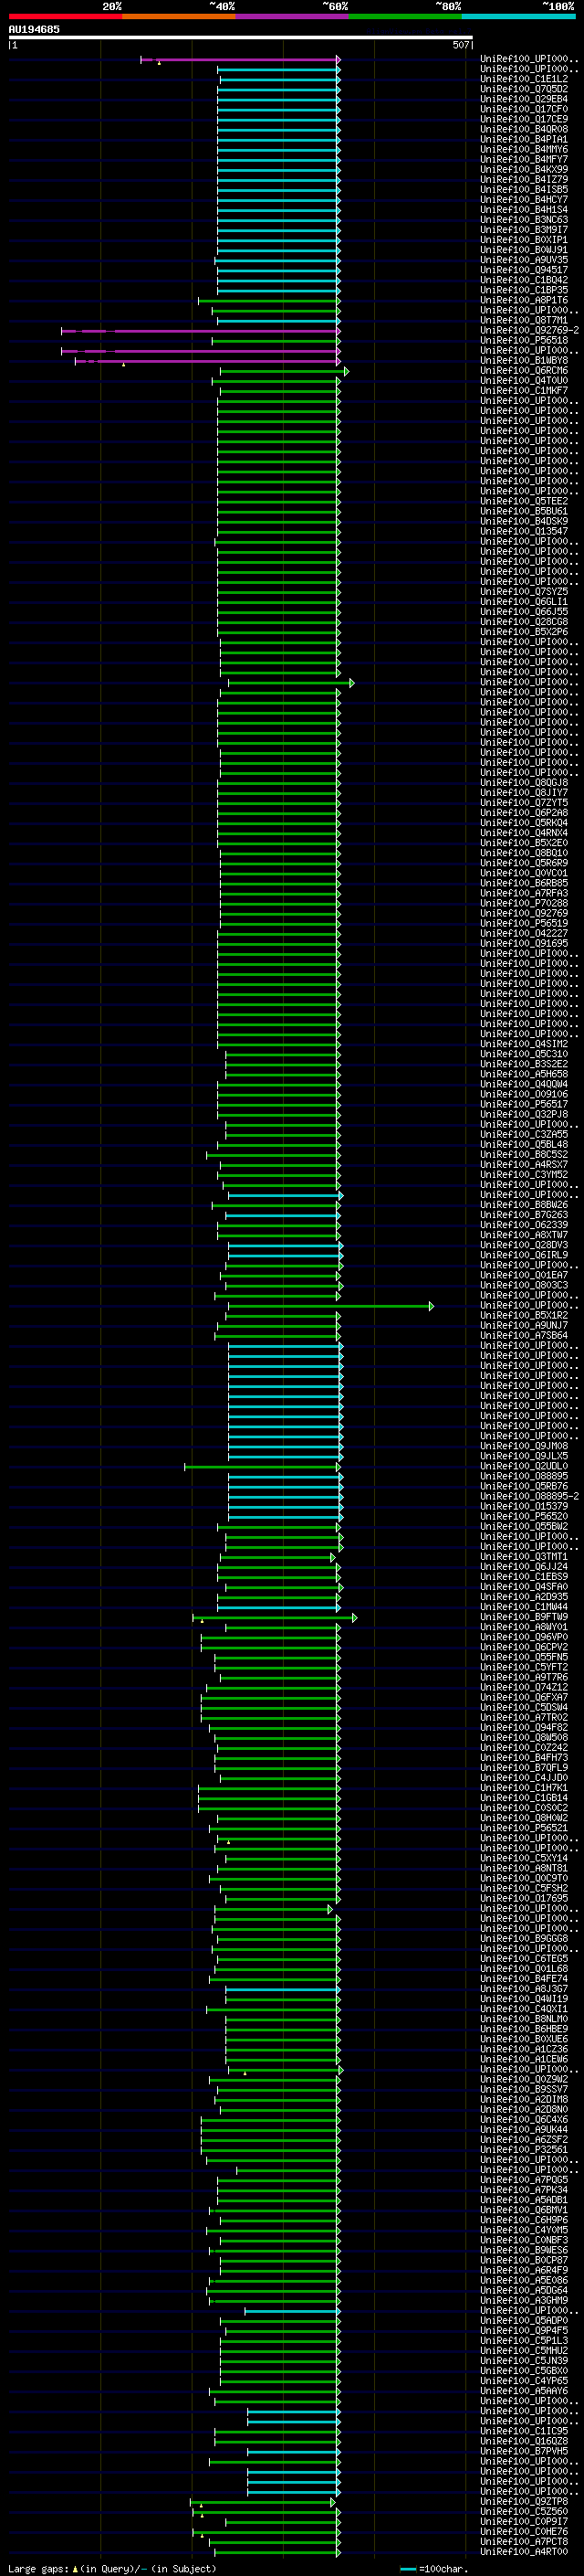This screenshot has width=584, height=2576.
Task: Open hit UniRef100_O88895-2
Action: pos(529,1496)
